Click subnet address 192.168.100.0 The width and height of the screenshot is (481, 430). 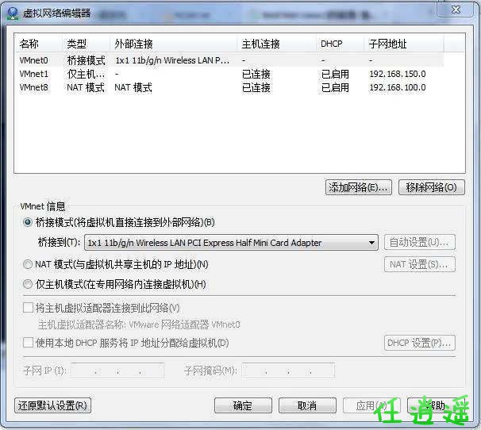pos(397,87)
